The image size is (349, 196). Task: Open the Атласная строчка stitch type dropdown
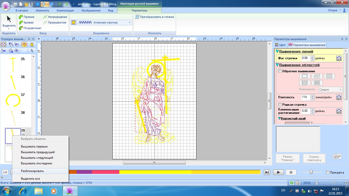click(130, 22)
